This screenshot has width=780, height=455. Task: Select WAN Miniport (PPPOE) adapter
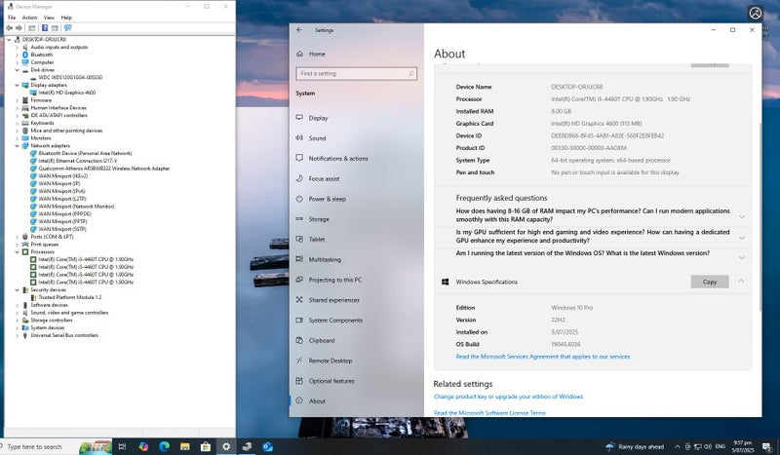(x=64, y=213)
